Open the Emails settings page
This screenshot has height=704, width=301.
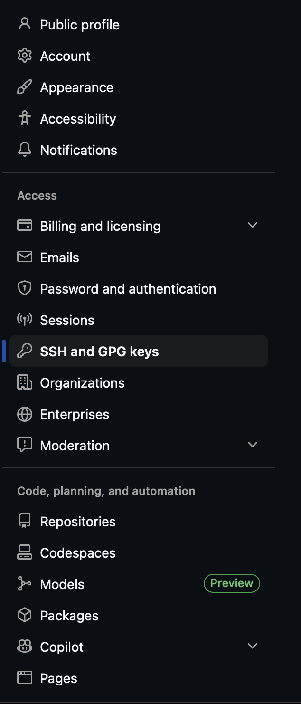click(59, 257)
